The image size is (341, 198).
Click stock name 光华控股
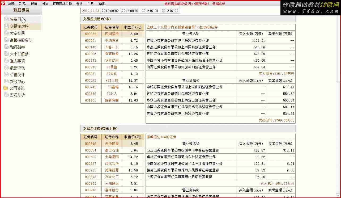coord(112,144)
